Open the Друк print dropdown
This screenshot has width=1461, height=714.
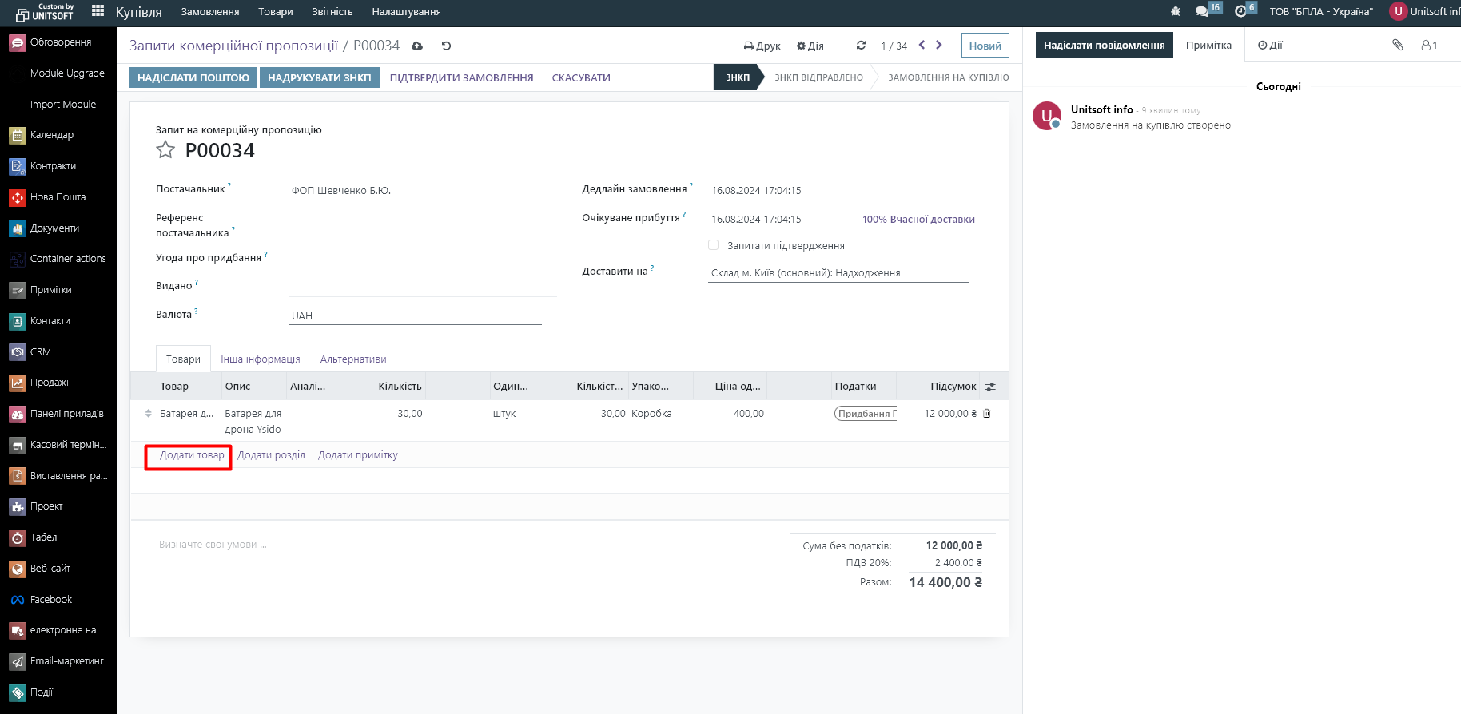[762, 46]
